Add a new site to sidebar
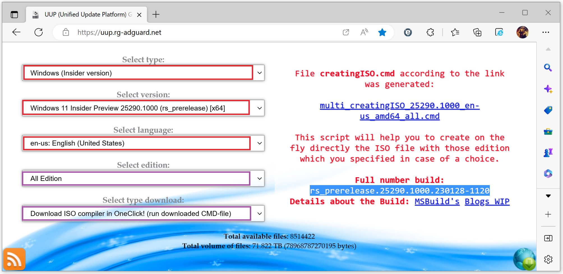Screen dimensions: 563x274 click(548, 215)
